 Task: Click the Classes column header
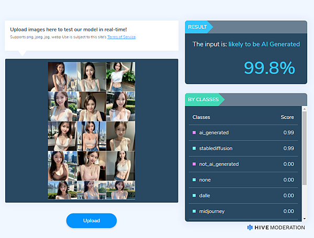(x=201, y=117)
